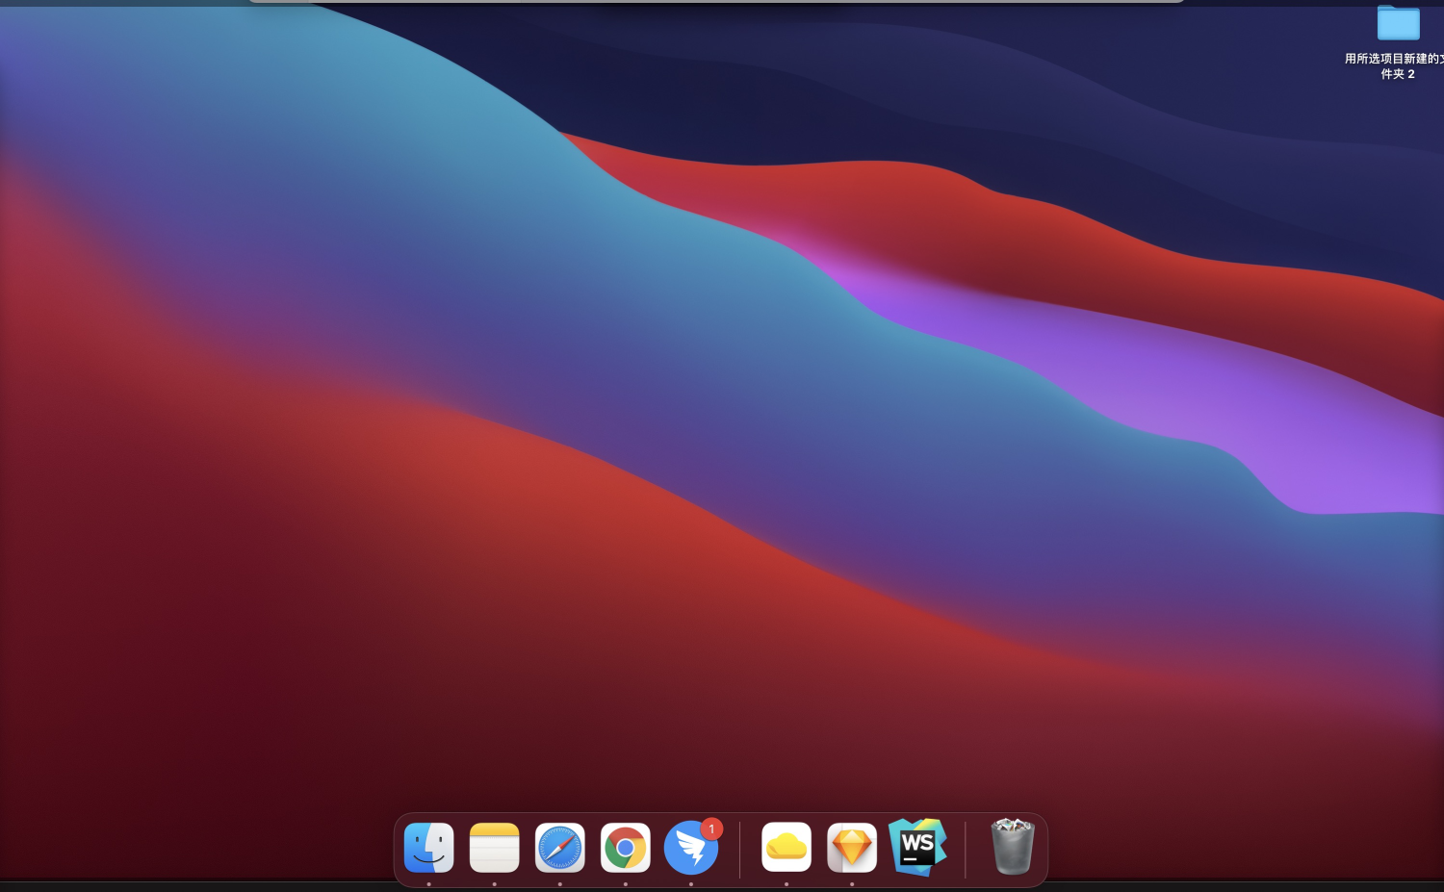The image size is (1444, 892).
Task: Launch the Notes app in Dock
Action: tap(494, 848)
